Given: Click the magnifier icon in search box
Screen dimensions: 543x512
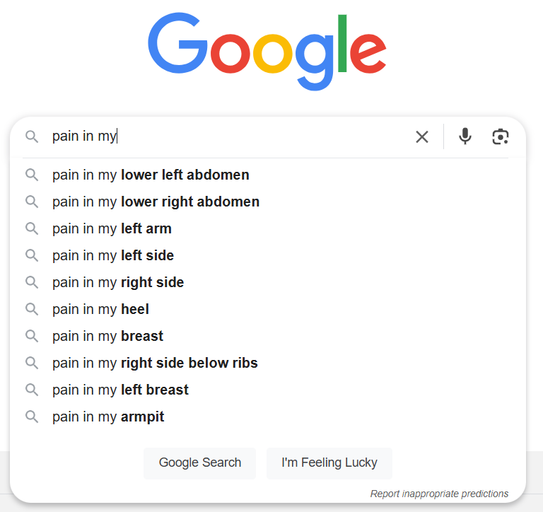Looking at the screenshot, I should tap(32, 136).
